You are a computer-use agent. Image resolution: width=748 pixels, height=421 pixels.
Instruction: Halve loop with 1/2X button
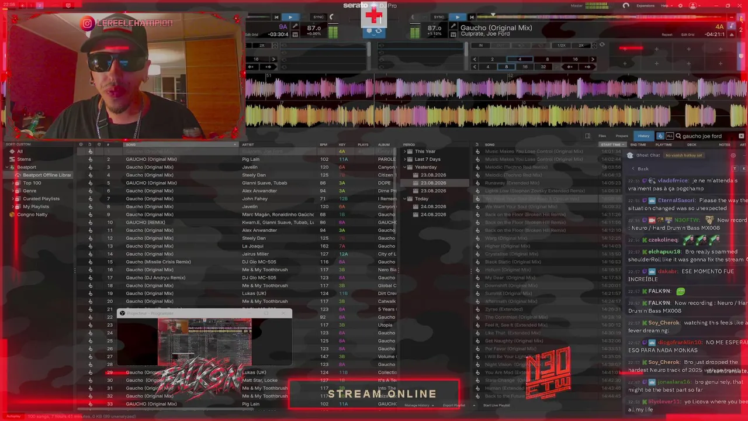click(x=562, y=45)
